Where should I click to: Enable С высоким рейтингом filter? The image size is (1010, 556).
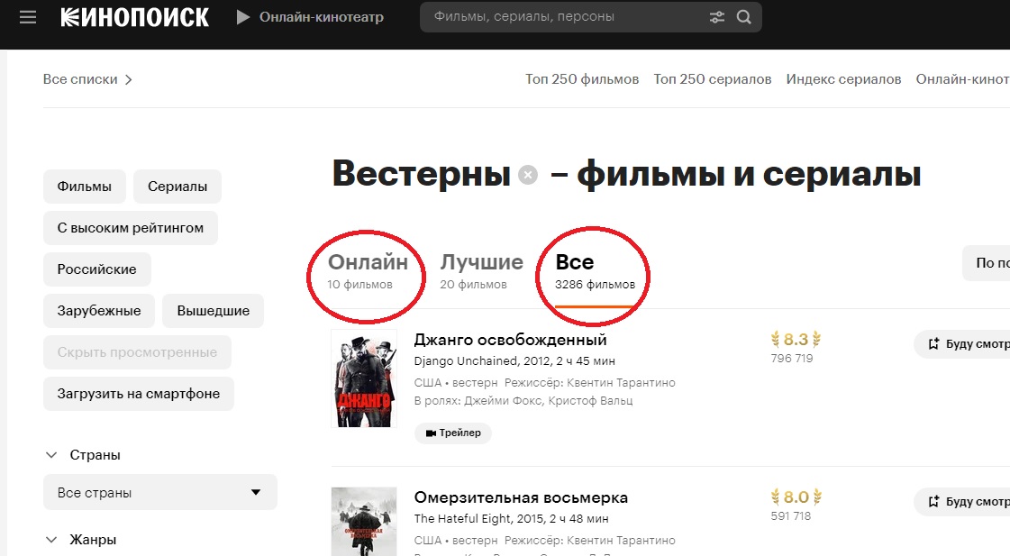coord(130,227)
